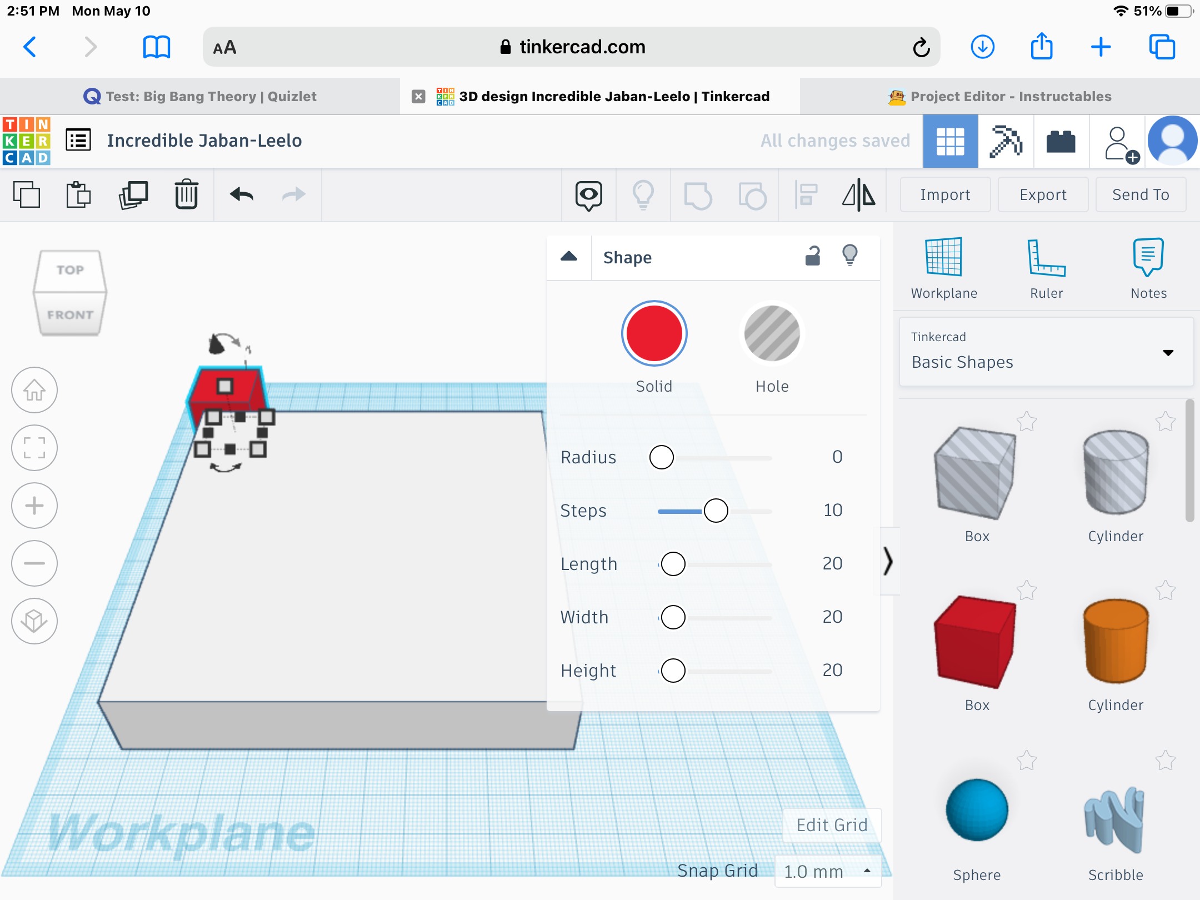
Task: Switch to the Quizlet Big Bang Theory tab
Action: coord(200,96)
